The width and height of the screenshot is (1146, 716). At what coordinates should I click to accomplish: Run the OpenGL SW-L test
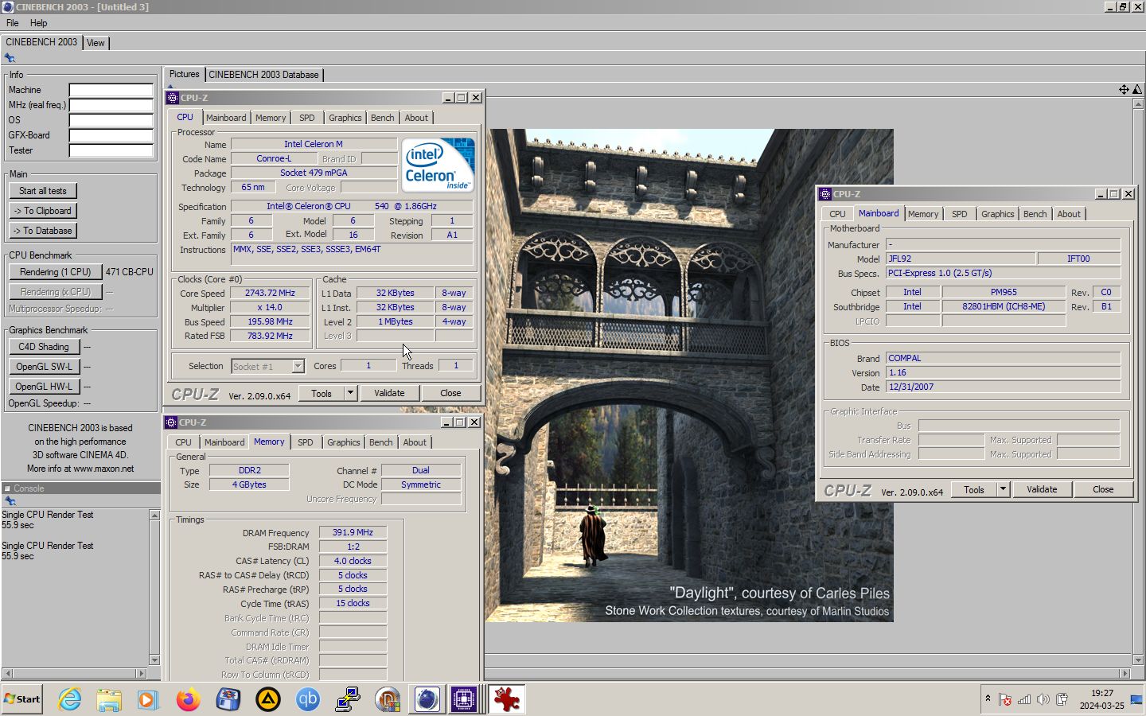click(x=44, y=367)
